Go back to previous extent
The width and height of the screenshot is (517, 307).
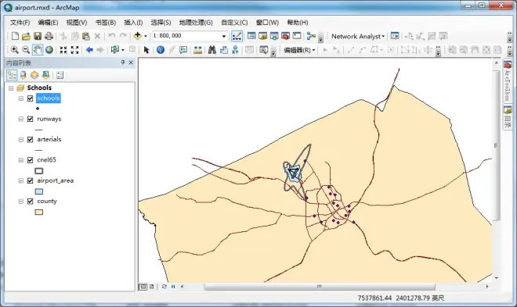(x=89, y=50)
